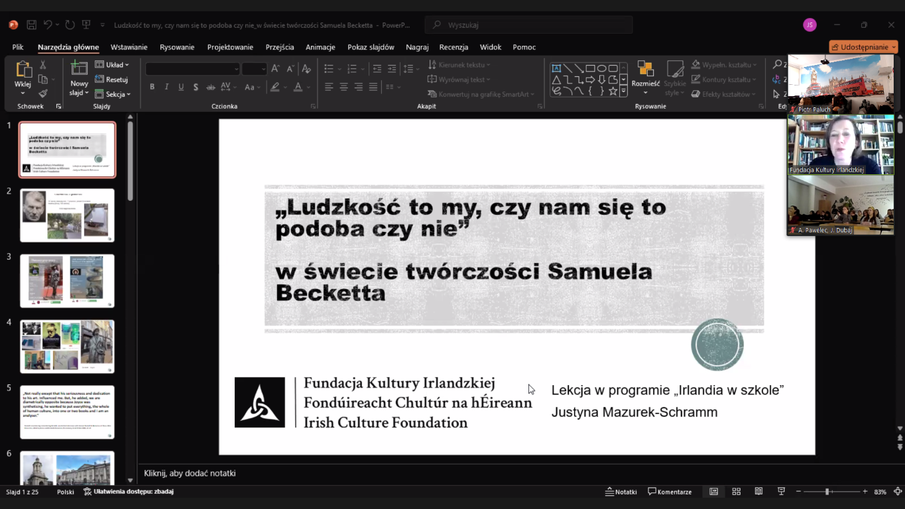The width and height of the screenshot is (905, 509).
Task: Click the Wklej (Paste) clipboard icon
Action: 23,70
